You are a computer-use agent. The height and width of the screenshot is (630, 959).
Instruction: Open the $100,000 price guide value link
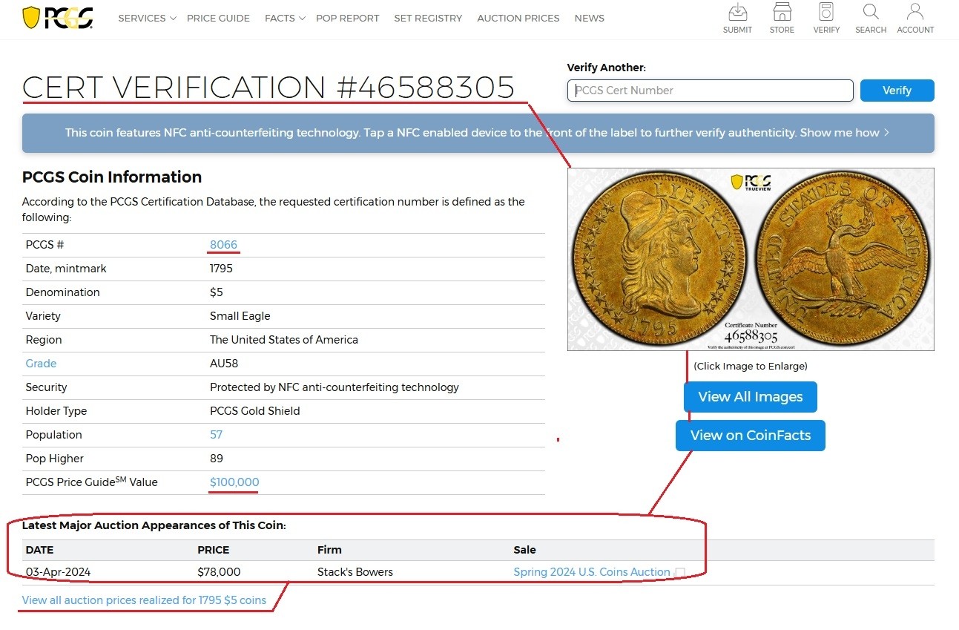click(234, 482)
